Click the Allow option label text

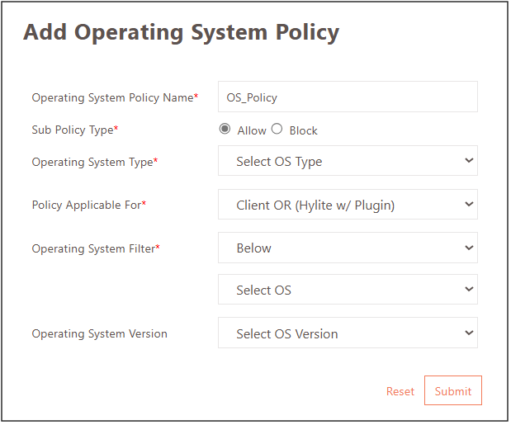[x=251, y=130]
